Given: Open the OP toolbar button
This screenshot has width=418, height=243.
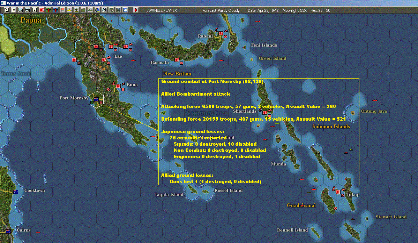Looking at the screenshot, I should 111,10.
